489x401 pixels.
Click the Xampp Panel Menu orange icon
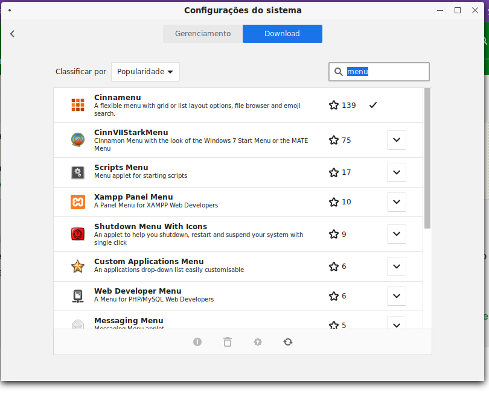78,202
